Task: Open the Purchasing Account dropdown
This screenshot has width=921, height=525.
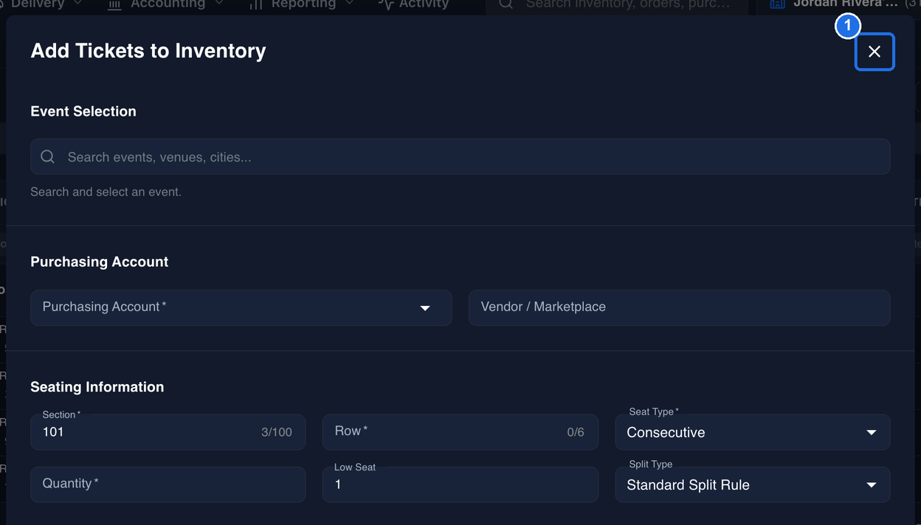Action: tap(241, 307)
